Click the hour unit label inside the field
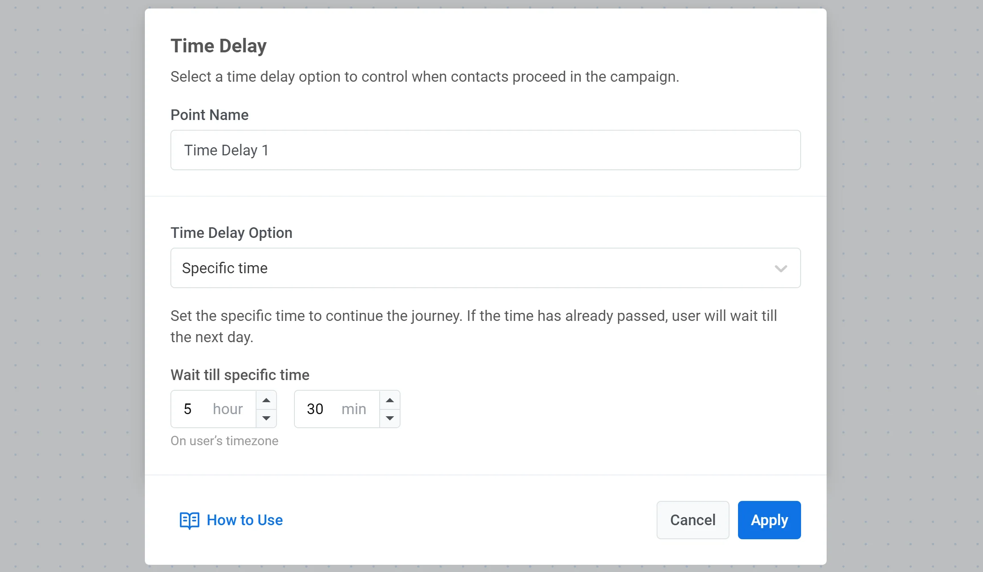Image resolution: width=983 pixels, height=572 pixels. pos(228,409)
